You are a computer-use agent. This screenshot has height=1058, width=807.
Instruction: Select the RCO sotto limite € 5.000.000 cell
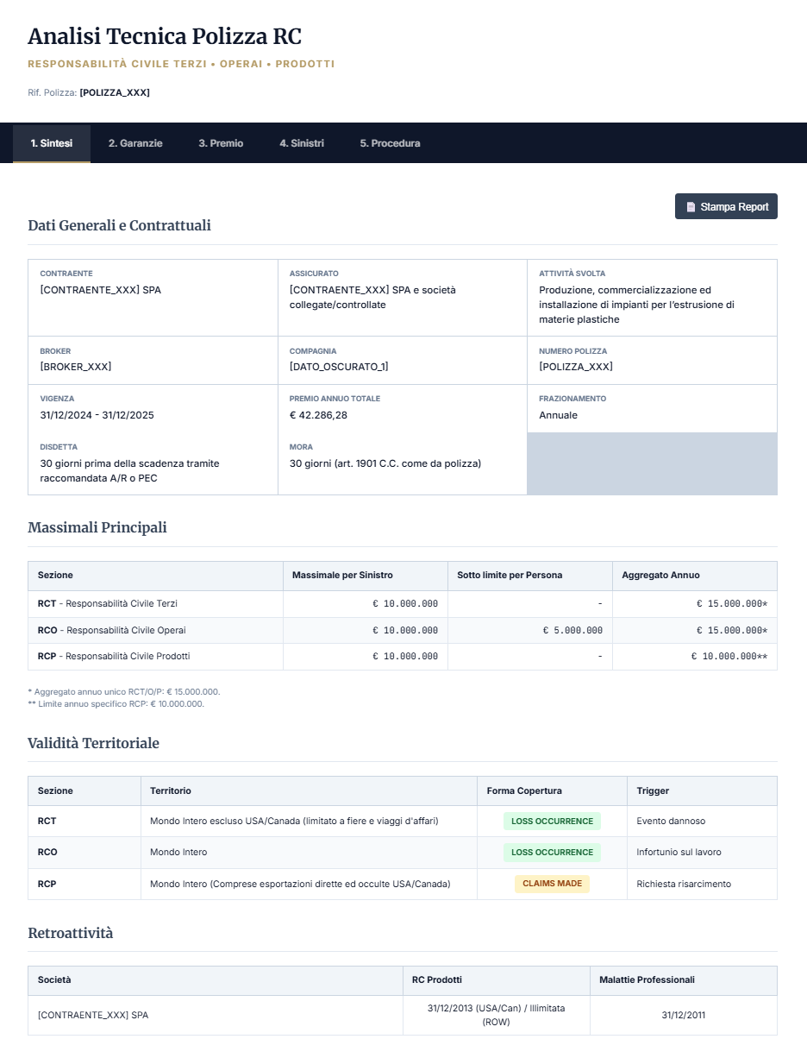[x=572, y=631]
